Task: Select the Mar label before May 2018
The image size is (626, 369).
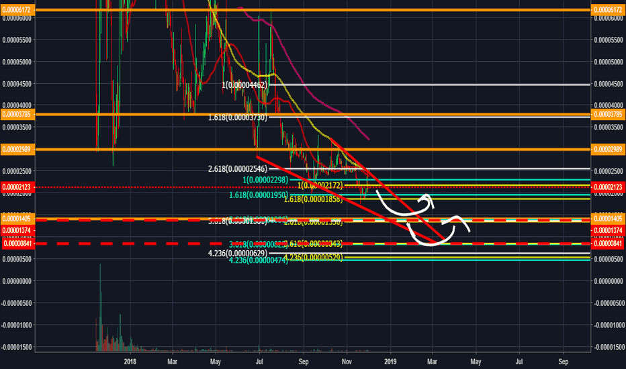Action: [x=172, y=362]
